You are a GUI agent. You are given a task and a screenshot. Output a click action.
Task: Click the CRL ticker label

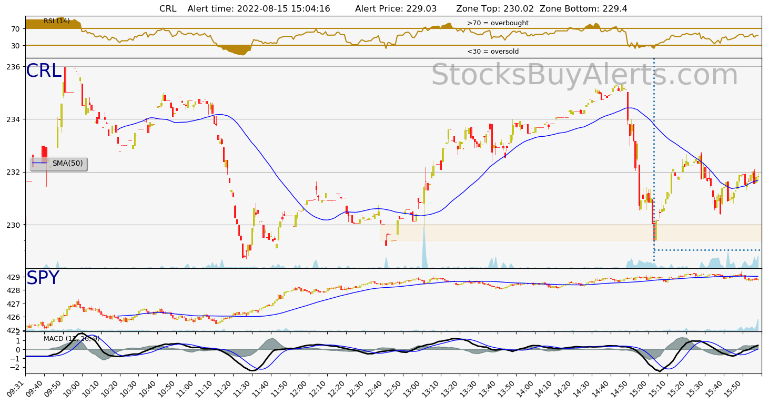44,71
